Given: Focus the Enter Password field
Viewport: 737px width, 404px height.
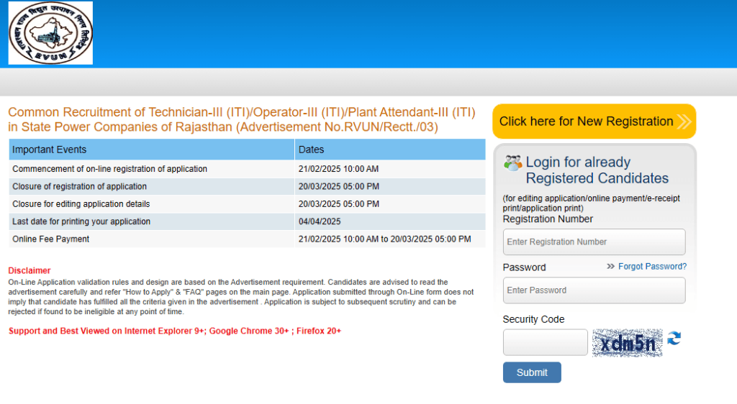Looking at the screenshot, I should [594, 290].
